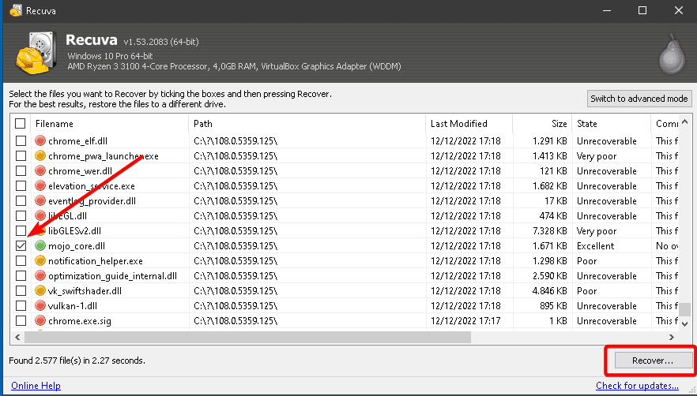Click the vertical scrollbar down arrow
This screenshot has width=697, height=396.
[x=685, y=324]
